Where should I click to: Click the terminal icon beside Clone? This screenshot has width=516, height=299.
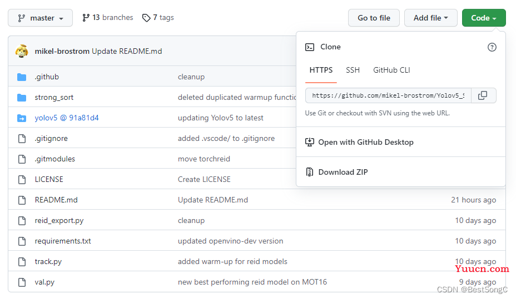310,47
